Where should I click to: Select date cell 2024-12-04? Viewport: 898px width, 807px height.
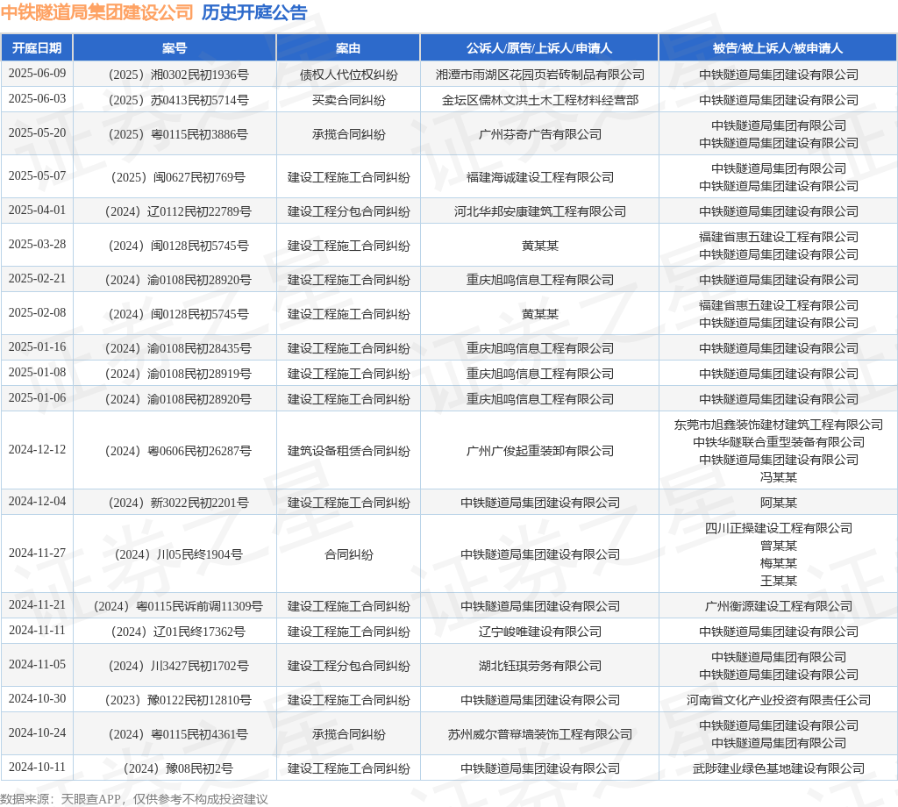pyautogui.click(x=37, y=501)
